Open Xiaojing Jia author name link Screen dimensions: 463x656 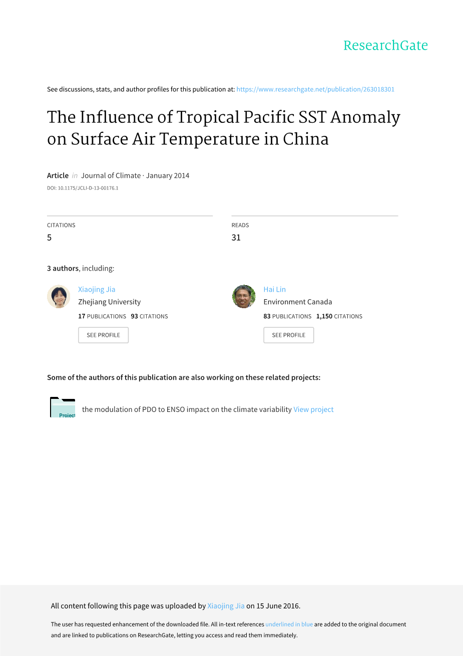(x=97, y=289)
